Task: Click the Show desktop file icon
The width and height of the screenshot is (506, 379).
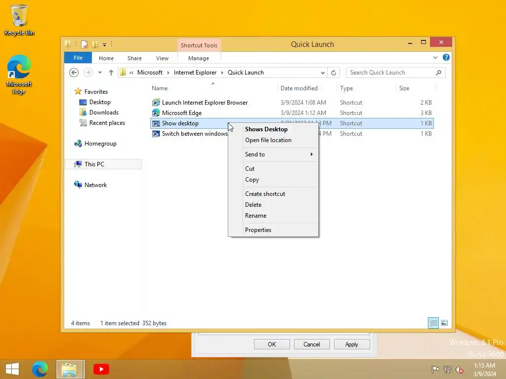Action: [x=156, y=123]
